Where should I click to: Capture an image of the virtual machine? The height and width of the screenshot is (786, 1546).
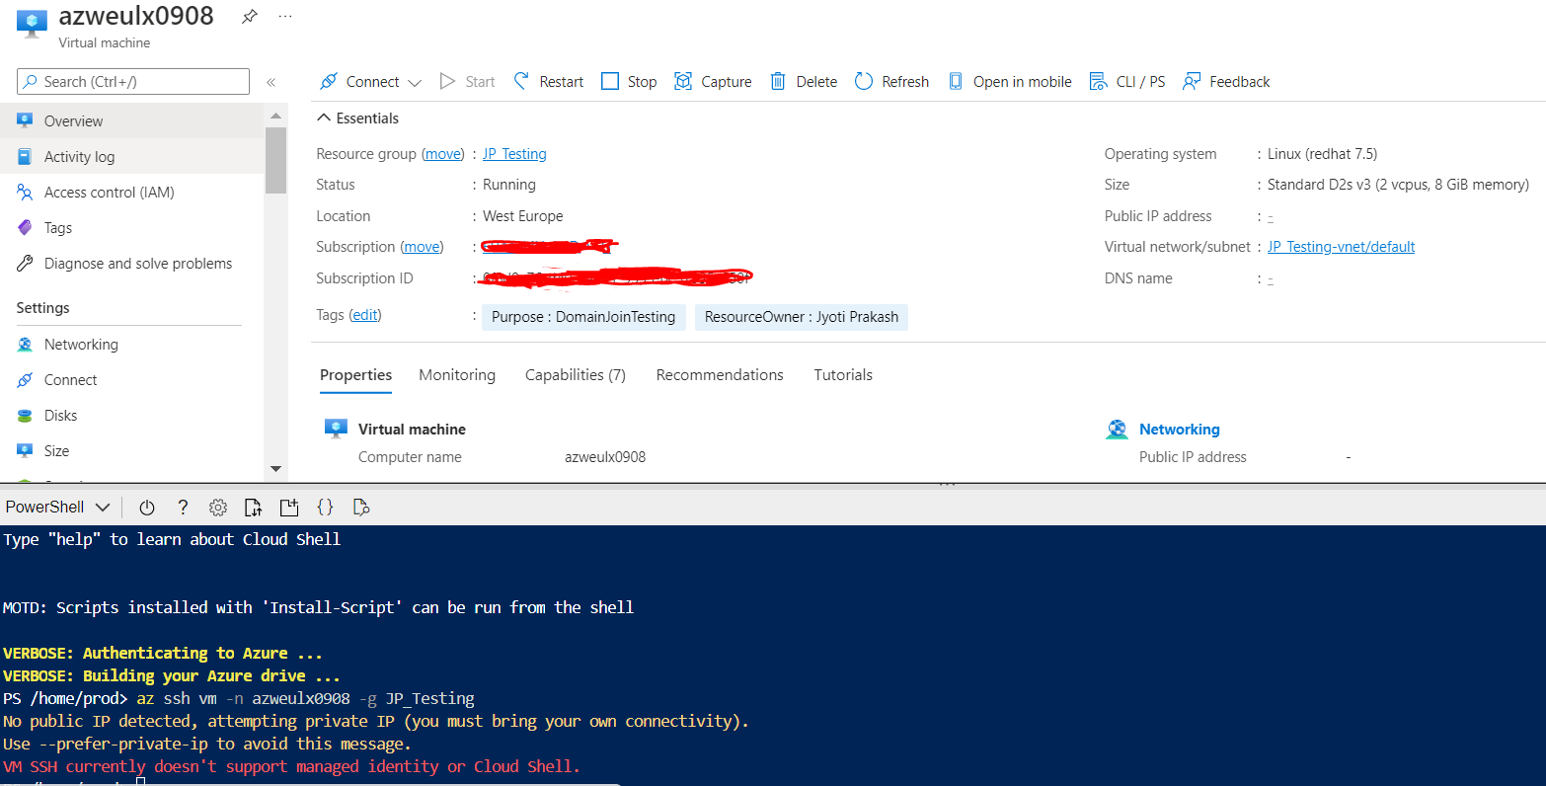(x=712, y=81)
